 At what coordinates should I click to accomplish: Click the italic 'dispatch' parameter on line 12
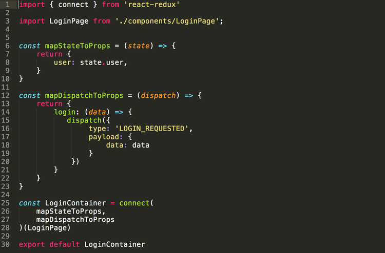point(158,96)
